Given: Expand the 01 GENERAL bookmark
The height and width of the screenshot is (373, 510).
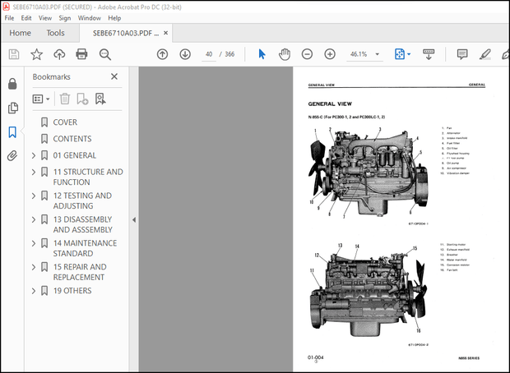Looking at the screenshot, I should (x=34, y=155).
